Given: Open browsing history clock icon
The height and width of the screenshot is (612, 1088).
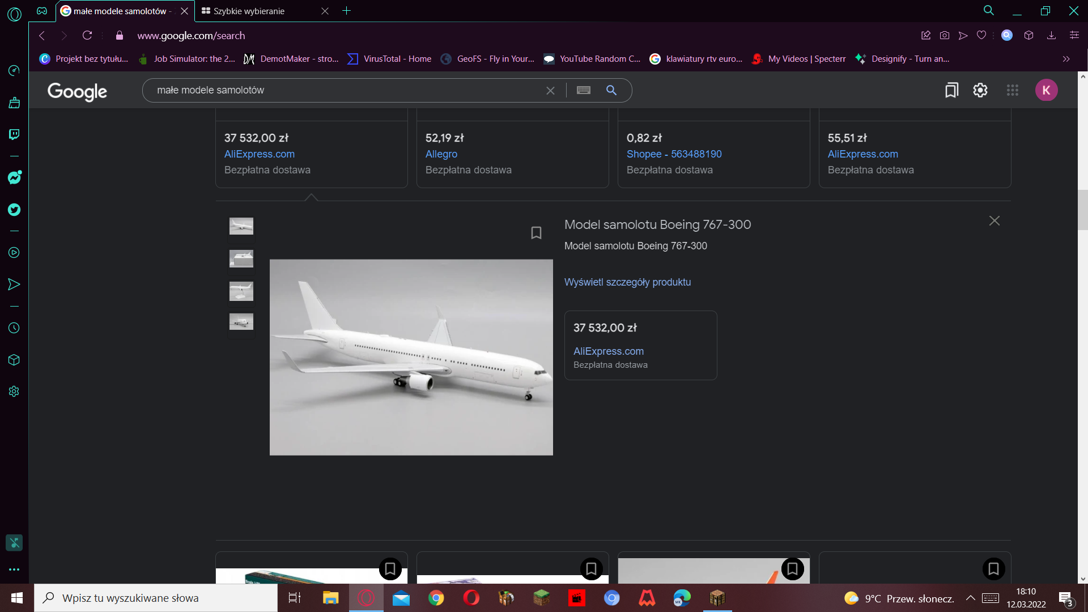Looking at the screenshot, I should coord(14,328).
